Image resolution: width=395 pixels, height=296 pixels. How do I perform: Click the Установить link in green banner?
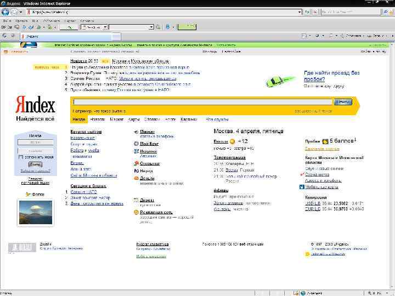click(x=226, y=45)
